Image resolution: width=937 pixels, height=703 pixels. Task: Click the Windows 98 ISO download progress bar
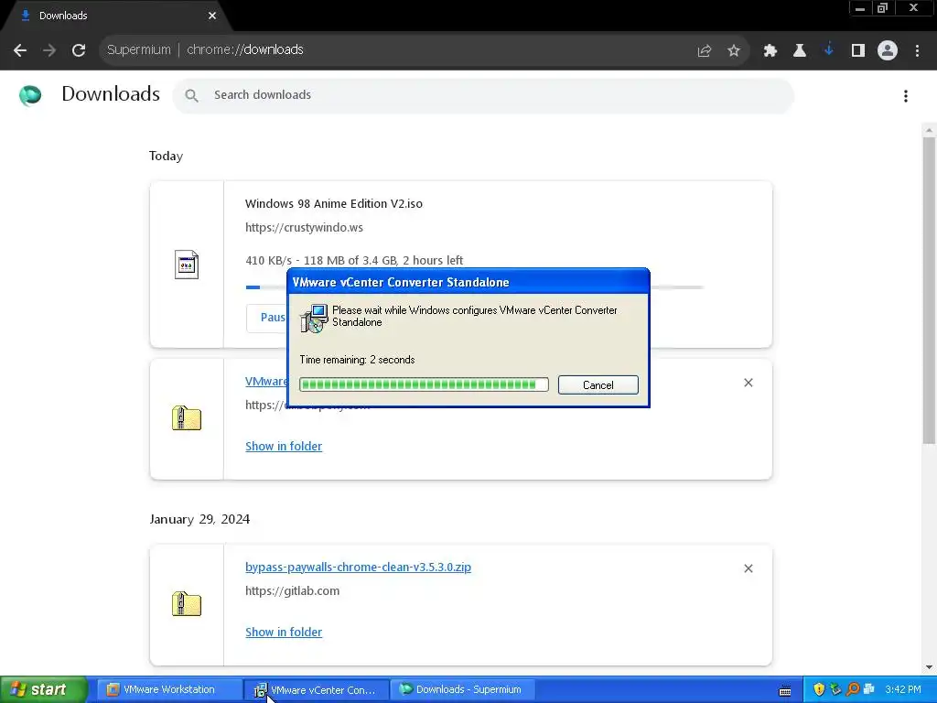click(266, 287)
